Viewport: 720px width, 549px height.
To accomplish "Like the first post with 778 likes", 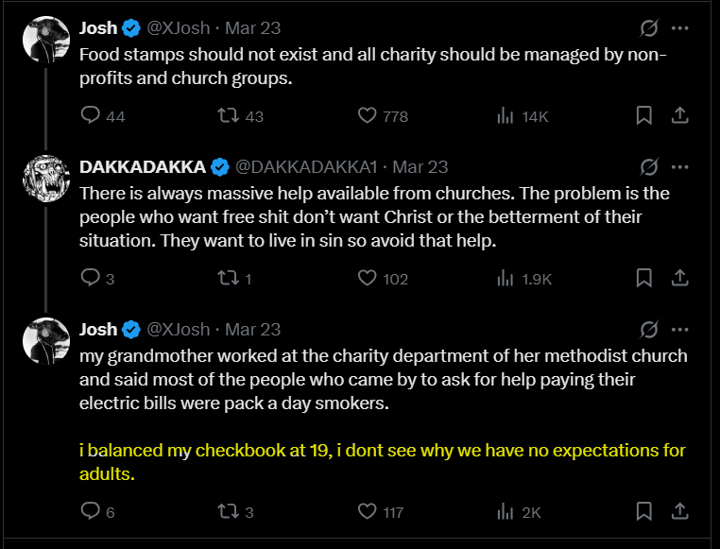I will 369,115.
